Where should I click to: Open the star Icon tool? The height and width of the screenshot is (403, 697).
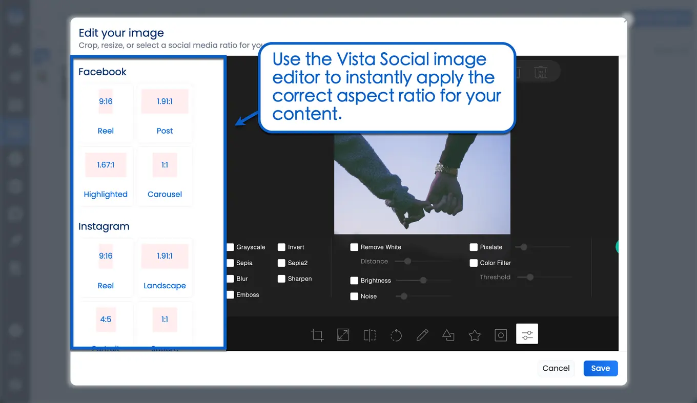(475, 335)
